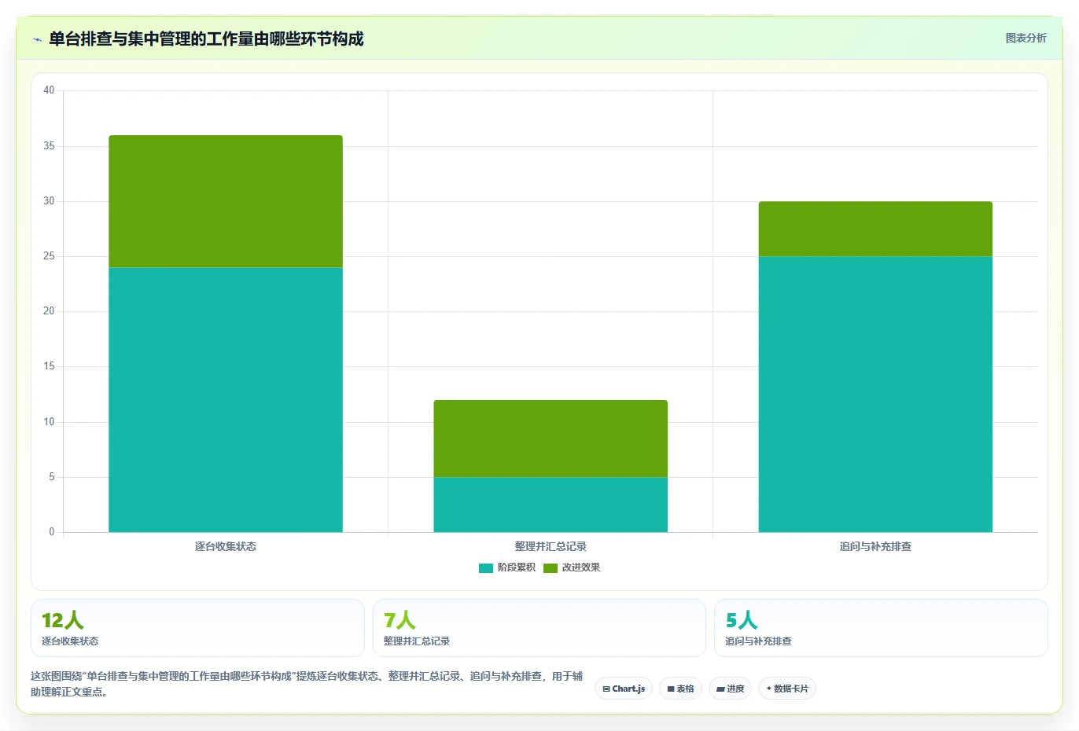Screen dimensions: 1079x731
Task: Click the y-axis value 20
Action: [49, 311]
